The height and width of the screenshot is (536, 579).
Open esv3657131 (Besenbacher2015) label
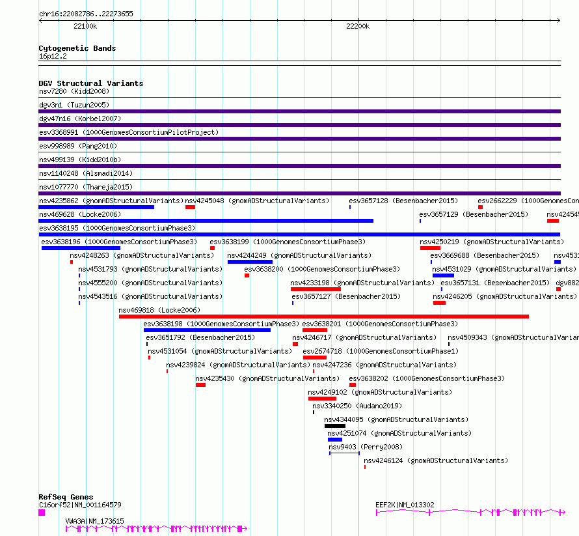tap(495, 283)
